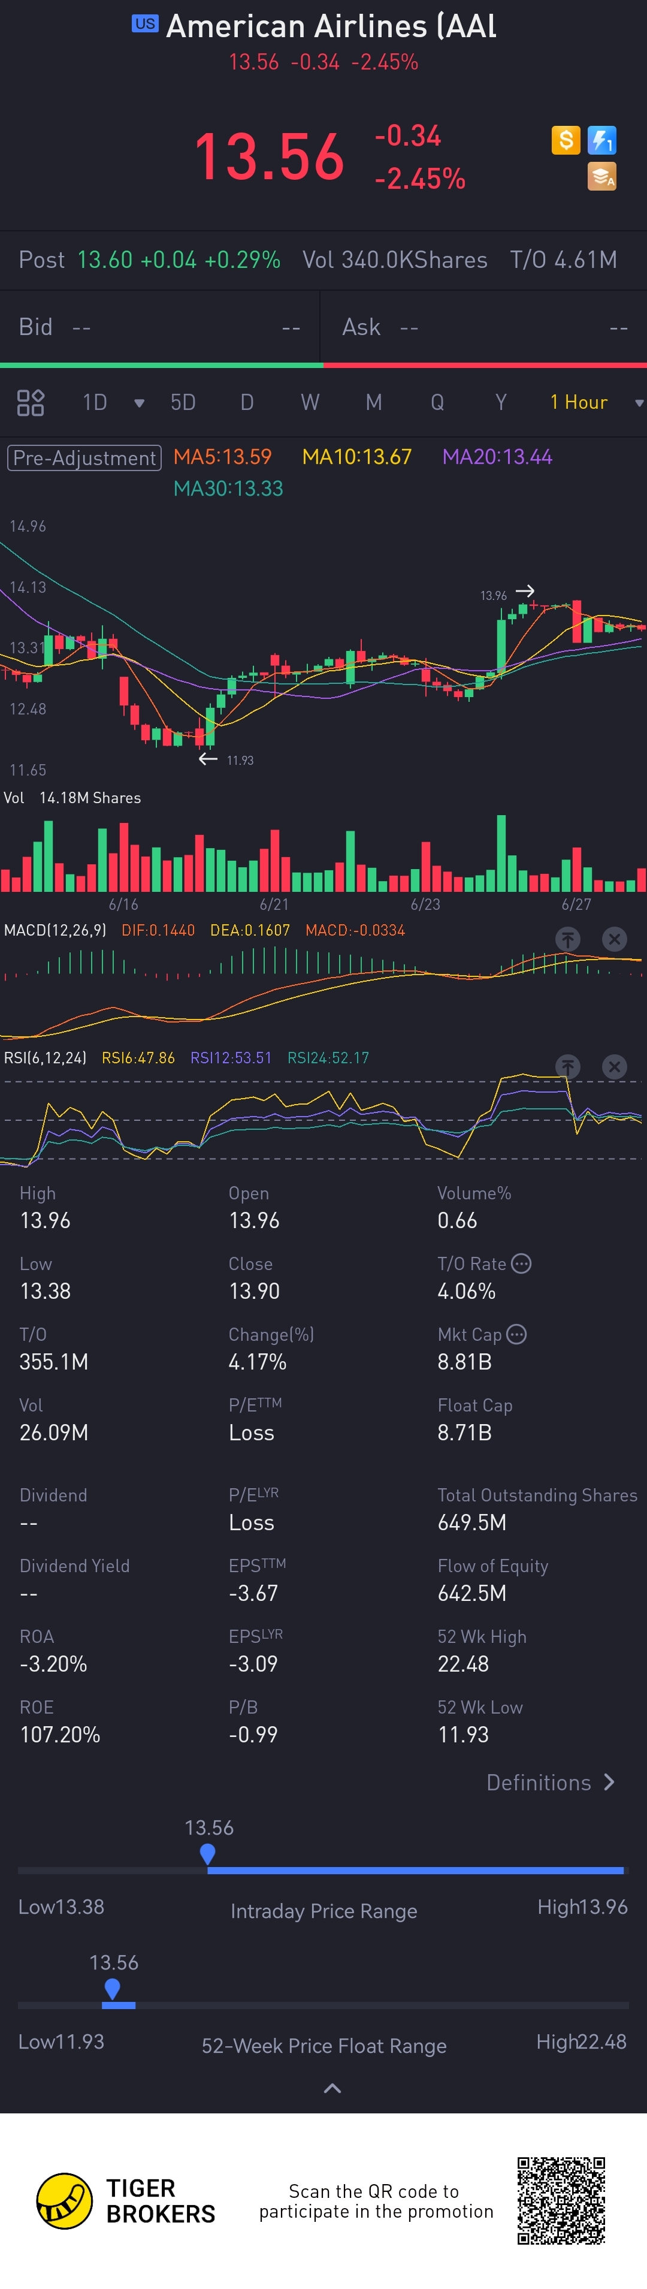This screenshot has width=647, height=2289.
Task: Tap the American Airlines title
Action: point(331,26)
